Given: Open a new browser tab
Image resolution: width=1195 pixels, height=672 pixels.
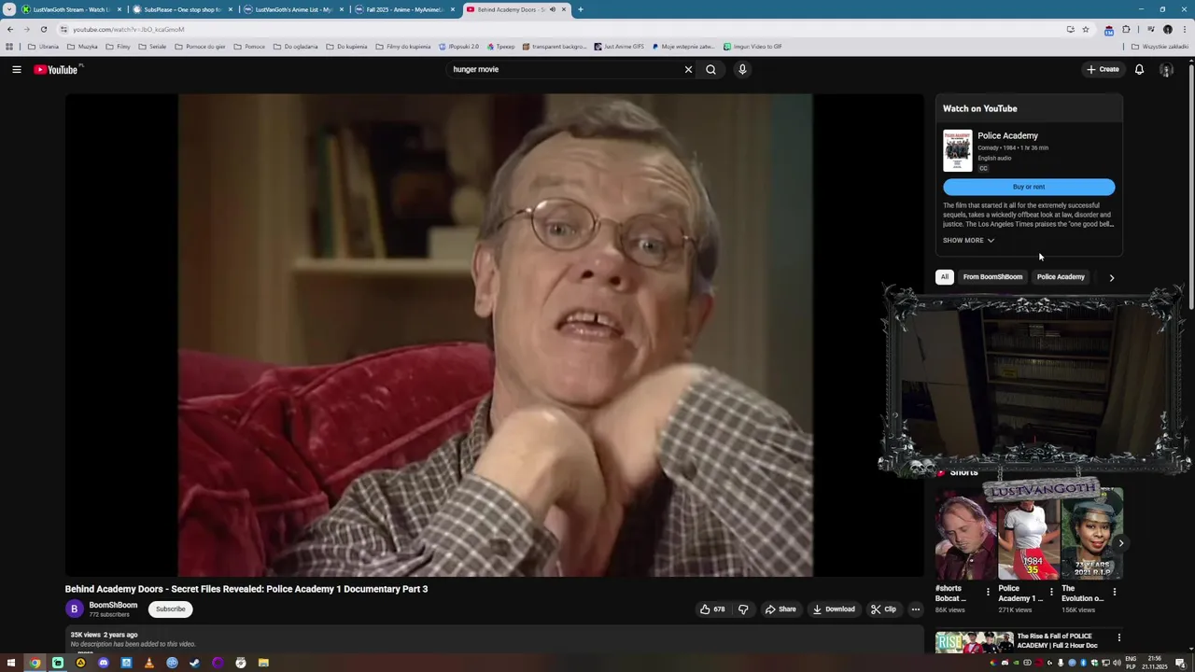Looking at the screenshot, I should 580,9.
